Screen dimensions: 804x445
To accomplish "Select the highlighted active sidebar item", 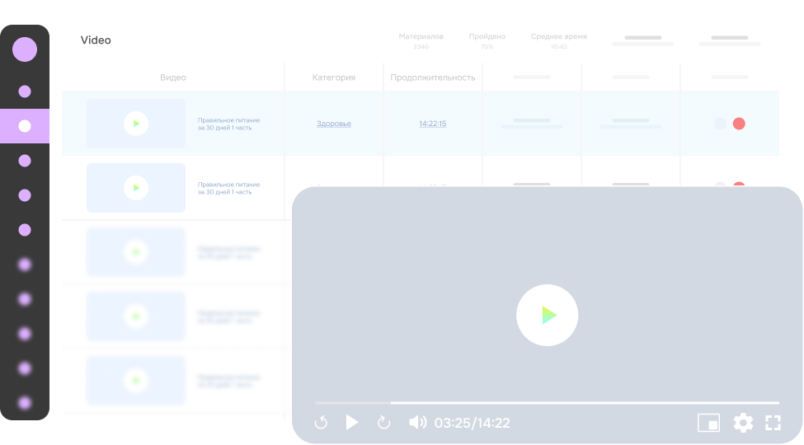I will click(x=25, y=126).
